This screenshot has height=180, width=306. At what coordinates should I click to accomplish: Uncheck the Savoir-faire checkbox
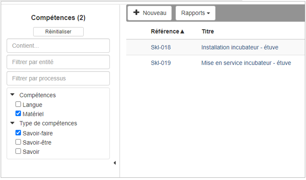[x=18, y=133]
